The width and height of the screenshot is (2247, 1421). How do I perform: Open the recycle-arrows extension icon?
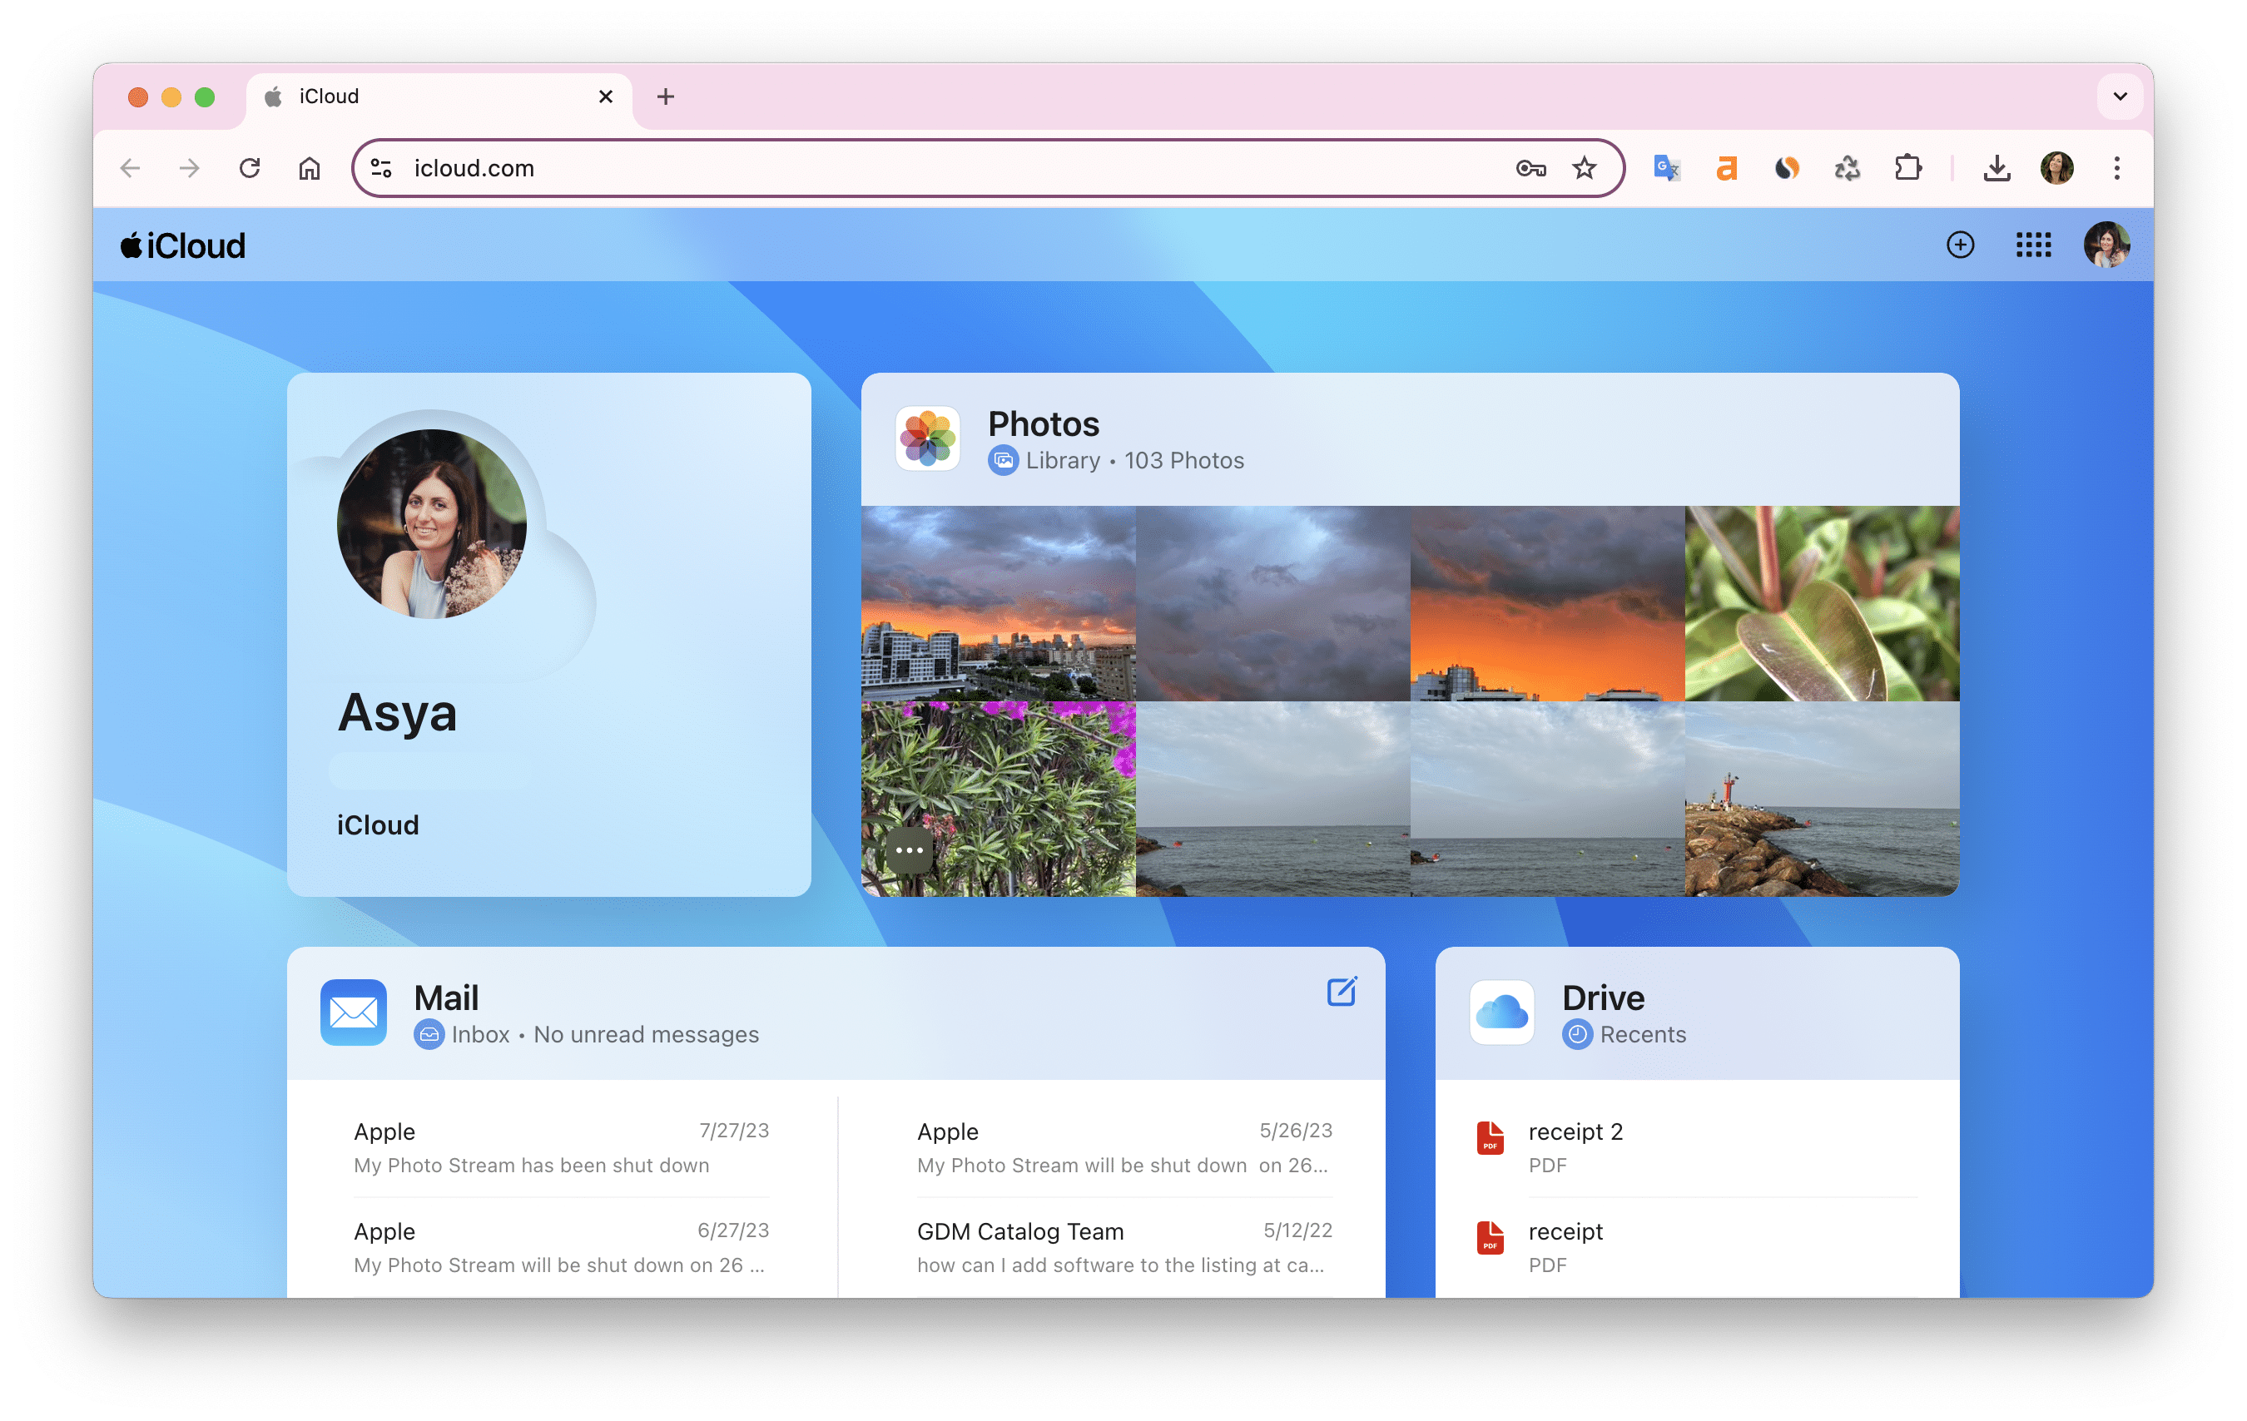[x=1847, y=168]
